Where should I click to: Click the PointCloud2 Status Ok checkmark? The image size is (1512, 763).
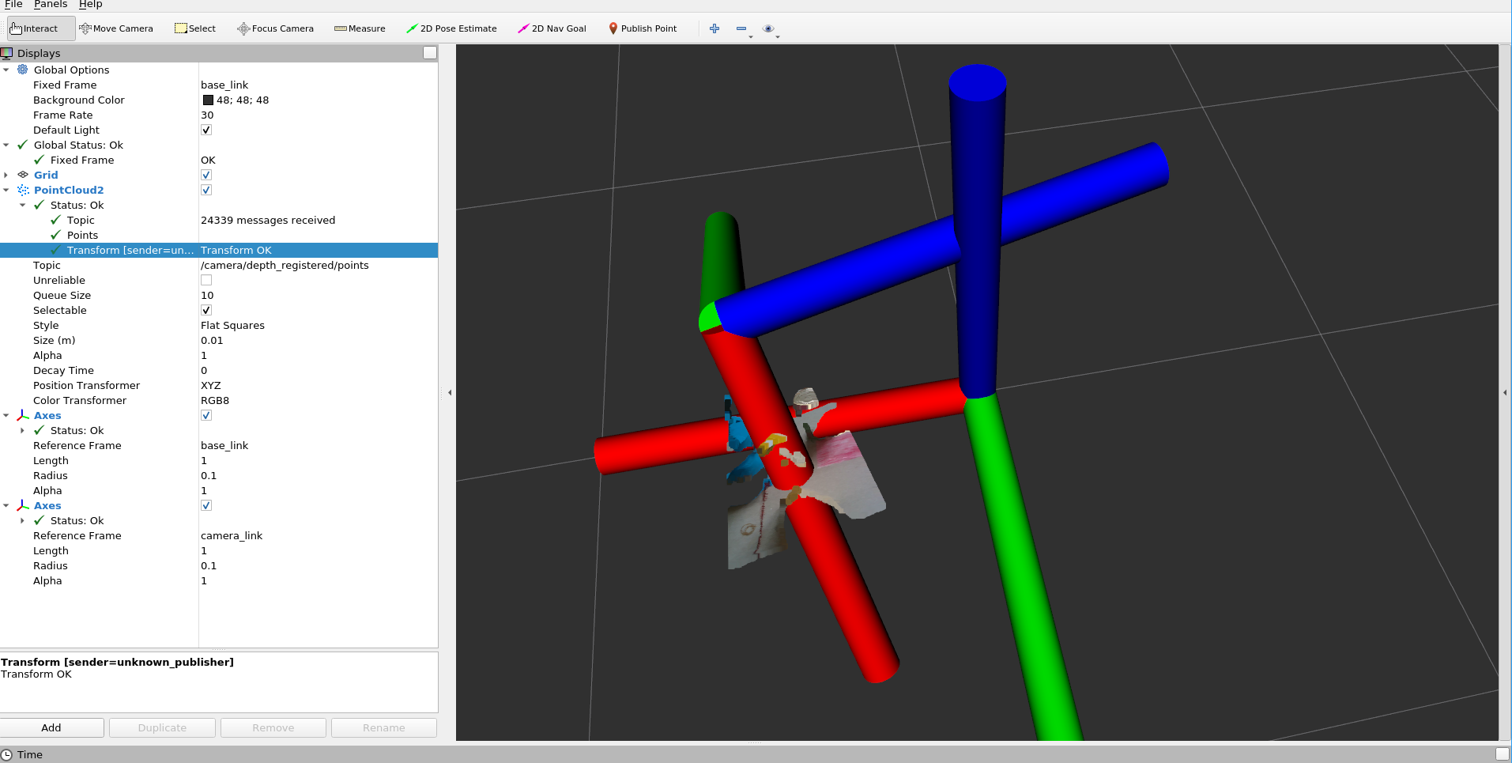click(x=40, y=205)
